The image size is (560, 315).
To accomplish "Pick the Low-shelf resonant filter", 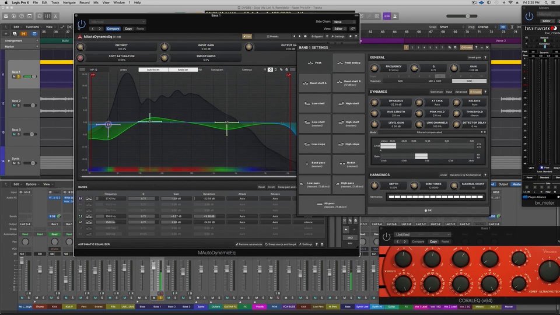I will (x=314, y=124).
